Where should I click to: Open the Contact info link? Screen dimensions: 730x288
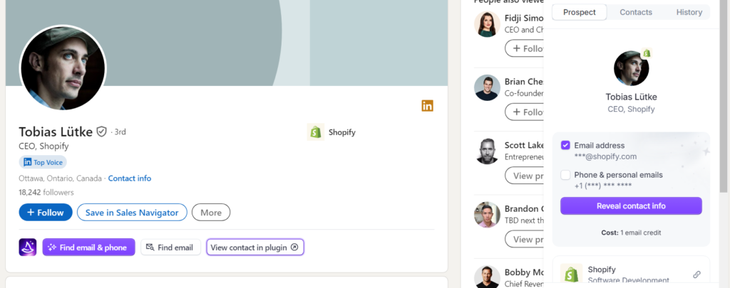coord(130,178)
